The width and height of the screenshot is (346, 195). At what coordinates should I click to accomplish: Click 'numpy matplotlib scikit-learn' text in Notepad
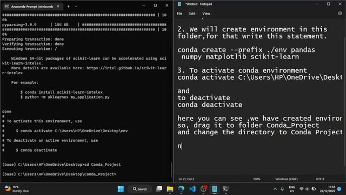click(240, 57)
